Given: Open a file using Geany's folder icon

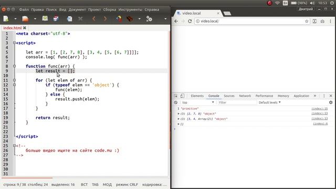Looking at the screenshot, I should pyautogui.click(x=25, y=19).
